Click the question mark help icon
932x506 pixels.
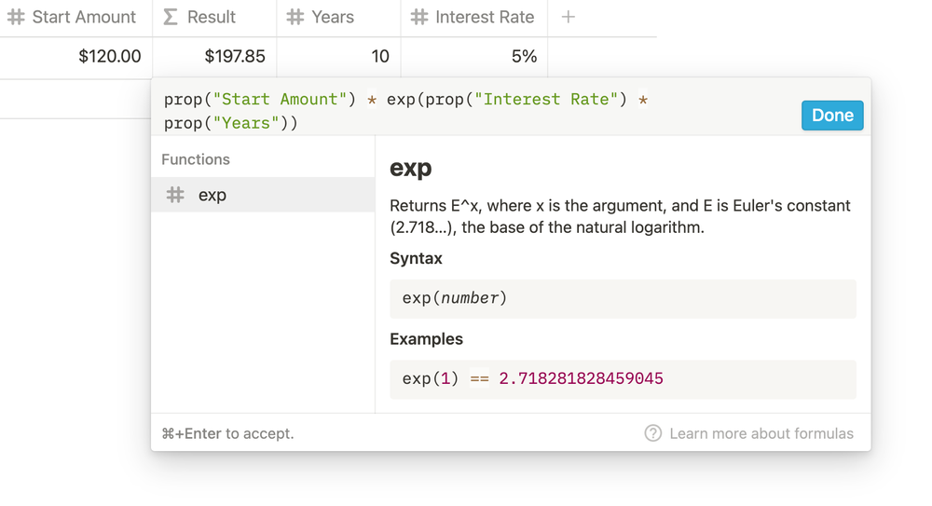(653, 433)
